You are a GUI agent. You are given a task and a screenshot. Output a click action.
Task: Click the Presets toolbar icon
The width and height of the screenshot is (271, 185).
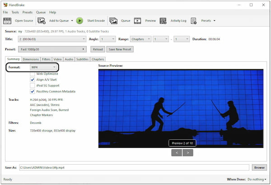194,20
